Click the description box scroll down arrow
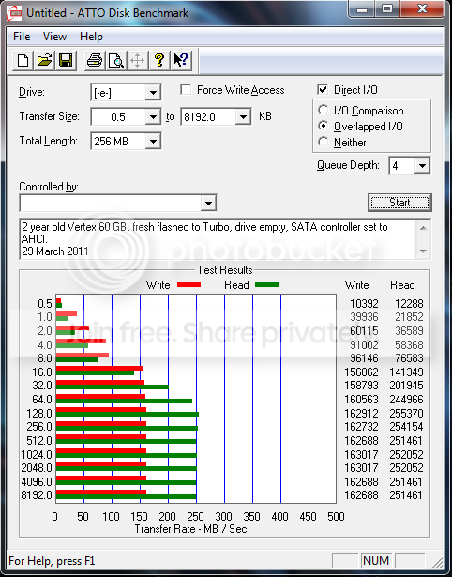 pyautogui.click(x=423, y=251)
